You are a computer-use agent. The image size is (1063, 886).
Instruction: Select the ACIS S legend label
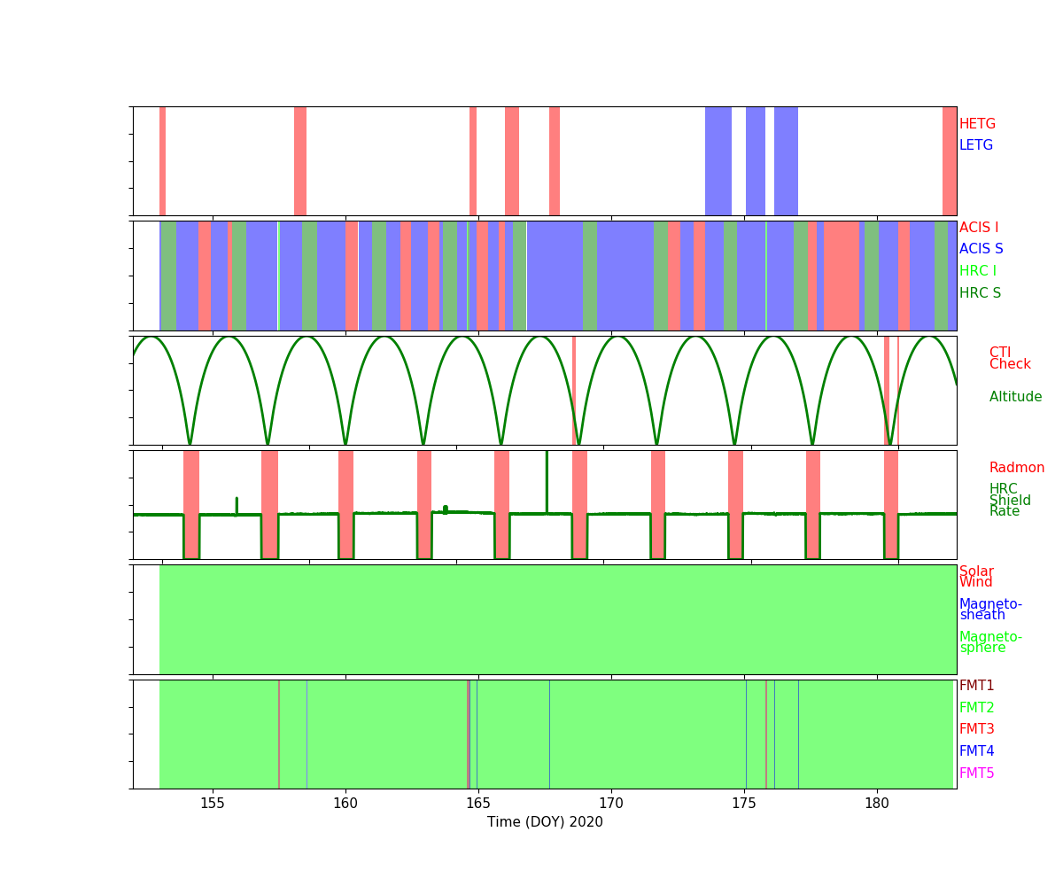pos(981,249)
